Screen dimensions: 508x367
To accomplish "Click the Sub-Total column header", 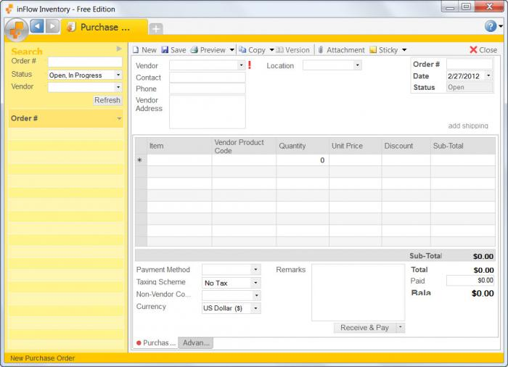I will (x=463, y=146).
